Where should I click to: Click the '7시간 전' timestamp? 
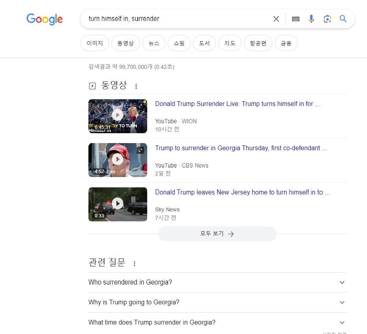click(x=165, y=217)
